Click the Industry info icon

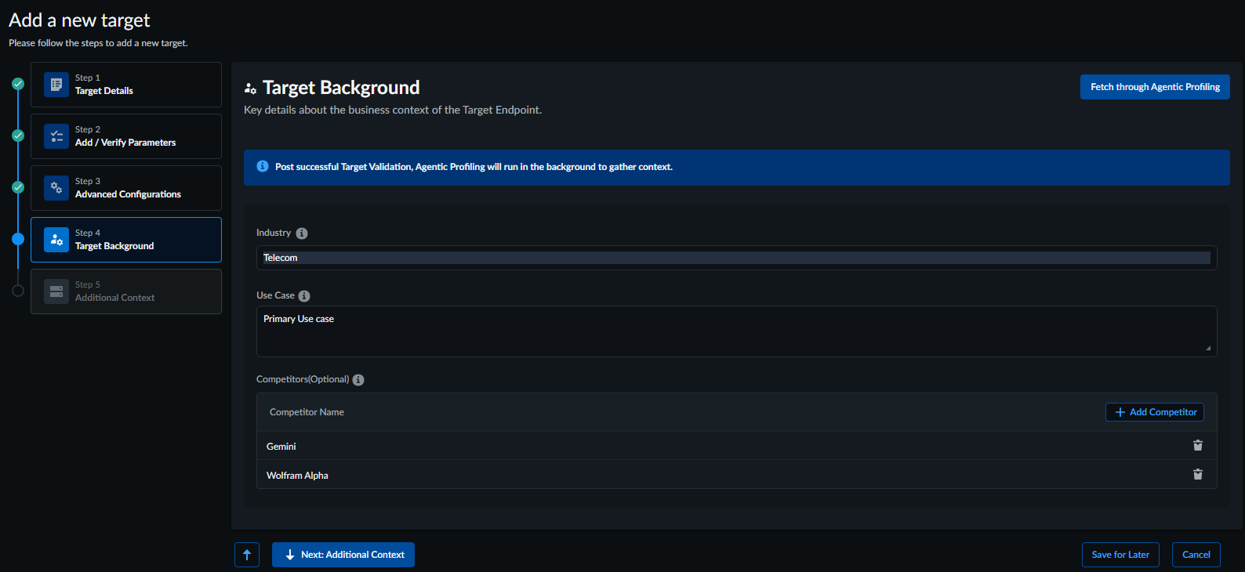tap(302, 234)
